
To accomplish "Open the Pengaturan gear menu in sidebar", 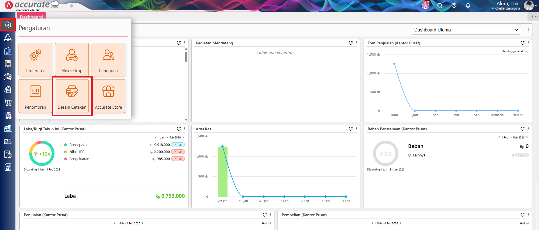I will click(x=8, y=25).
